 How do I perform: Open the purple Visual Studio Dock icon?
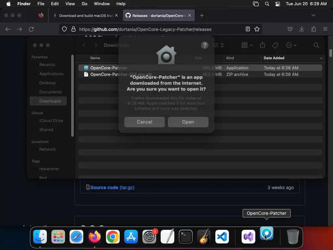[248, 237]
